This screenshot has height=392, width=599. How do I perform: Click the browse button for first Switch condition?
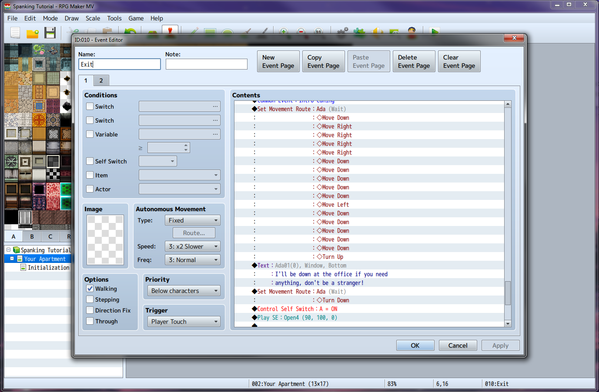(215, 106)
